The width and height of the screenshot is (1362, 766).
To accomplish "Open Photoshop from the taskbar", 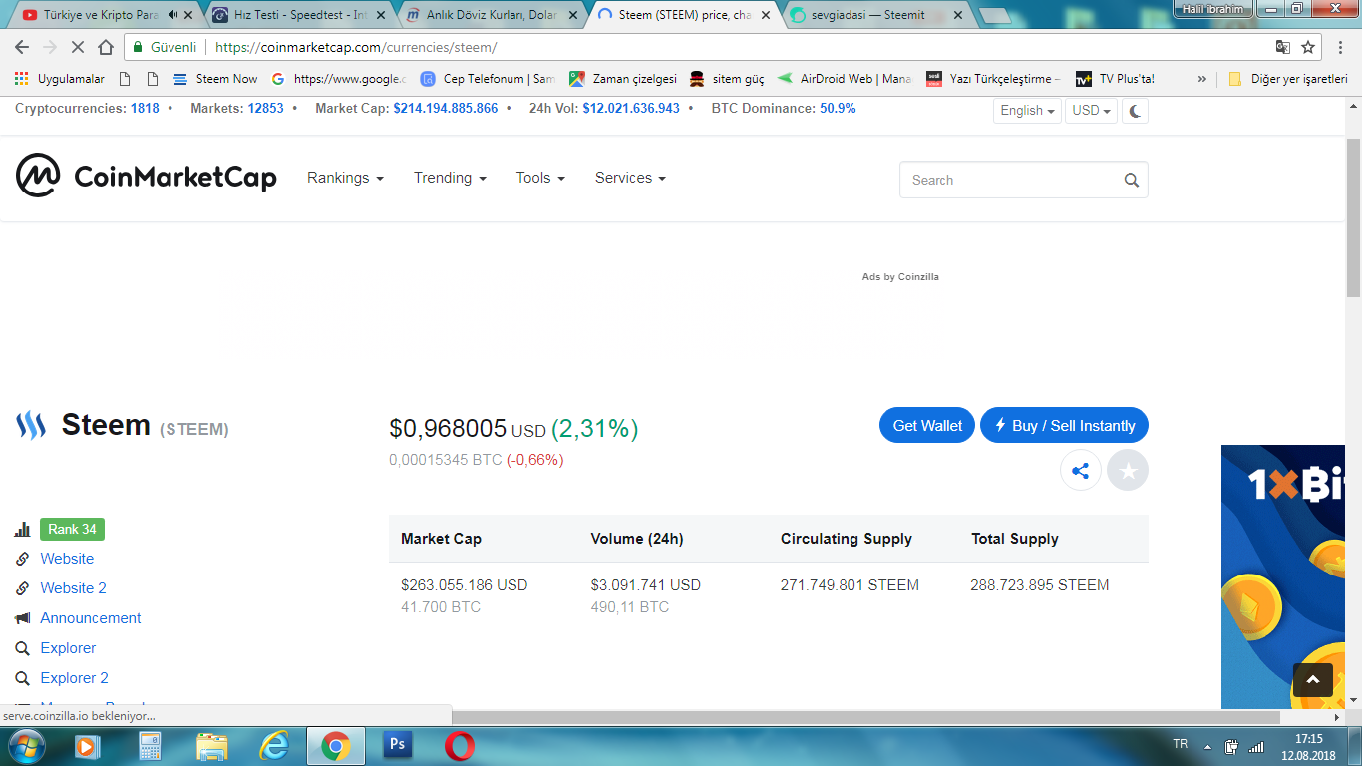I will 397,746.
